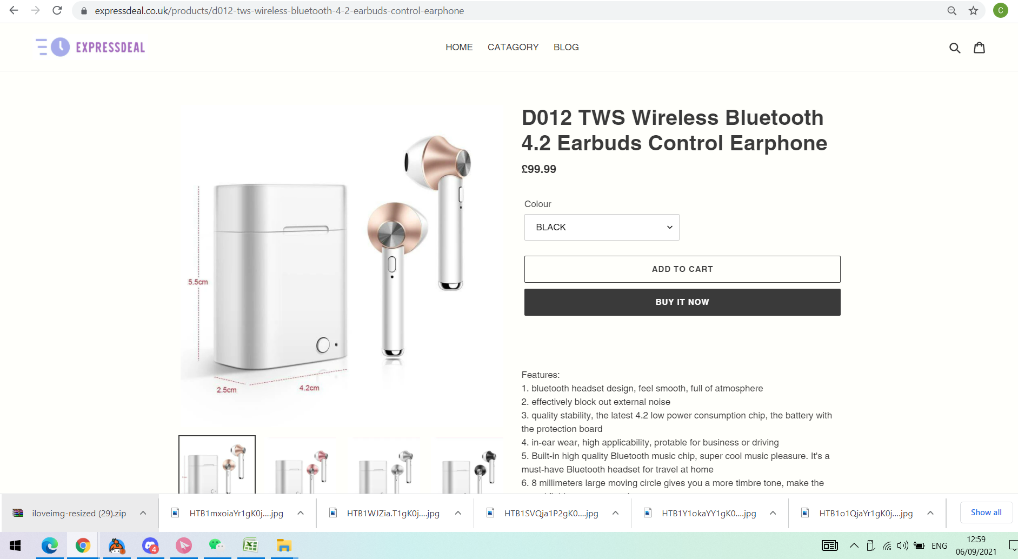
Task: Click Show all downloads button
Action: [x=986, y=513]
